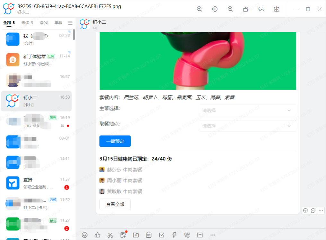Click the rotate image icon
The height and width of the screenshot is (240, 326).
pos(246,9)
